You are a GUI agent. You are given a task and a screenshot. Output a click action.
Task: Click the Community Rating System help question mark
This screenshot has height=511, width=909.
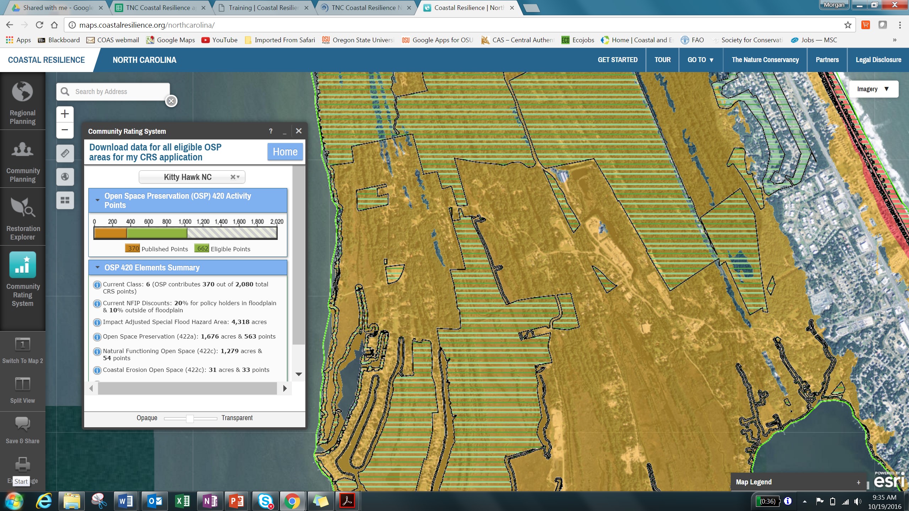point(271,131)
